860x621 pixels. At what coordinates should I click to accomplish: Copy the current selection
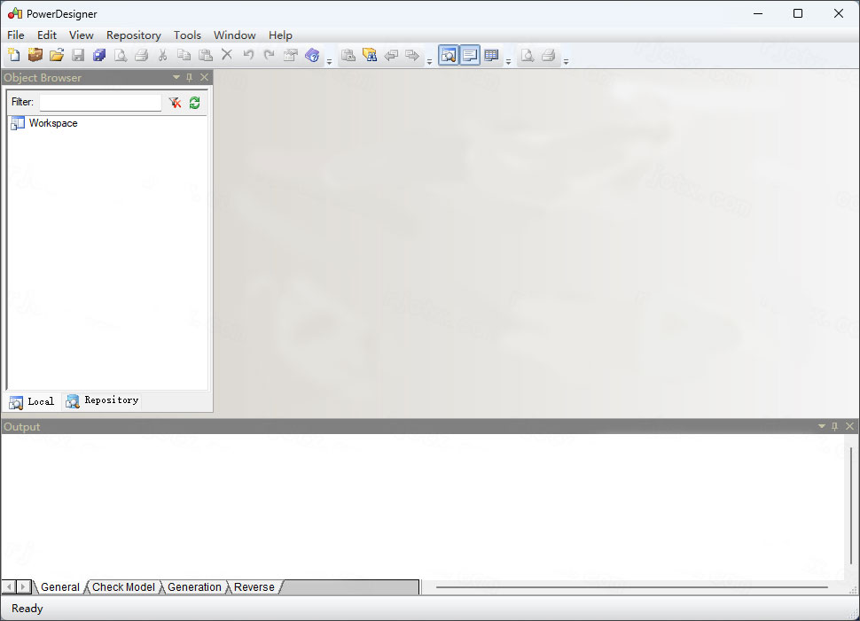[184, 55]
